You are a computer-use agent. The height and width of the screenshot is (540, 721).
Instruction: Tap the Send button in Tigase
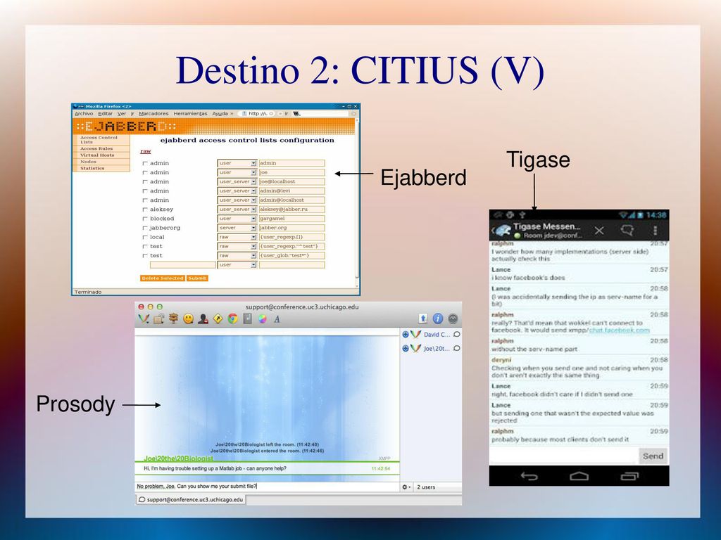tap(653, 456)
